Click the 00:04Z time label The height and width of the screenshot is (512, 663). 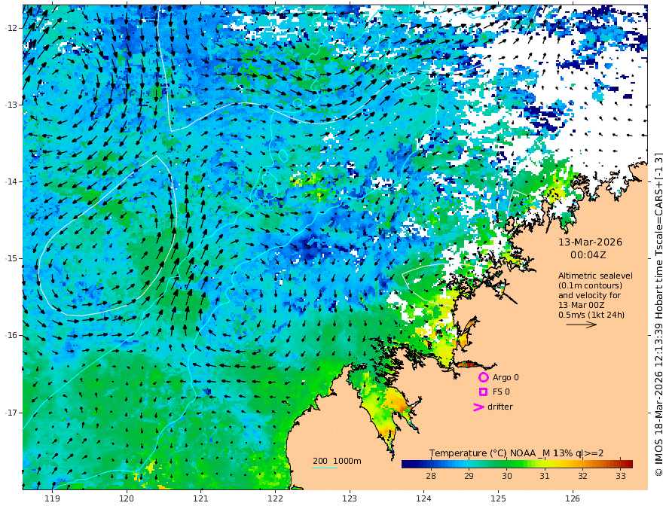click(x=588, y=255)
